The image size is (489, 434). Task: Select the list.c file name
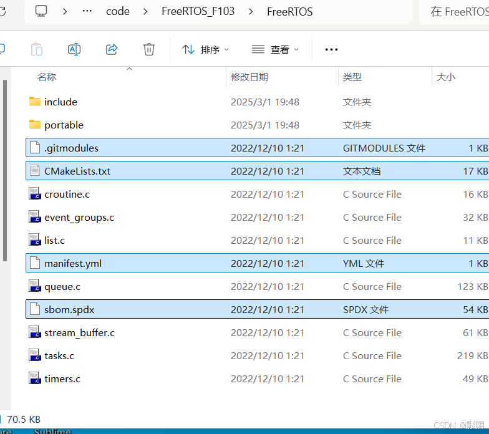[x=55, y=241]
